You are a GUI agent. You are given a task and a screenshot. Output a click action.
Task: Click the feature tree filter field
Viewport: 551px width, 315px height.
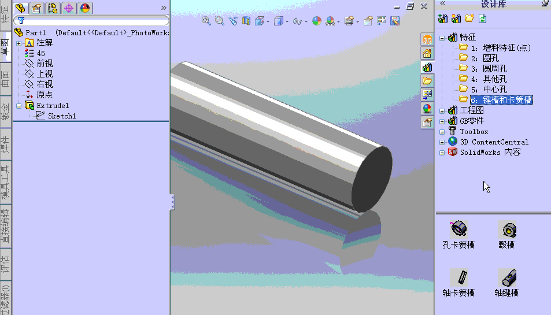point(91,21)
